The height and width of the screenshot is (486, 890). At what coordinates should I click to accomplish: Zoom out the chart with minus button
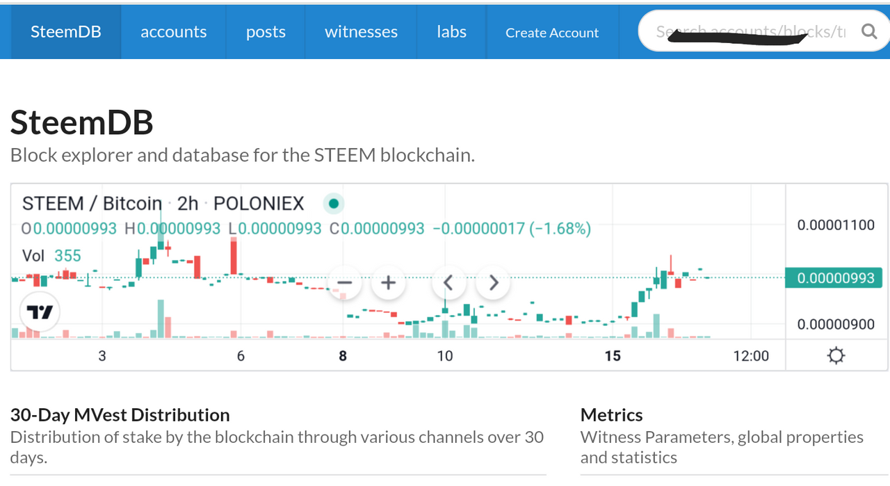point(344,283)
